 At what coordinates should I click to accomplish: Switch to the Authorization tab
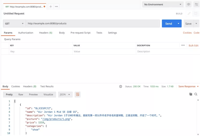pyautogui.click(x=26, y=33)
